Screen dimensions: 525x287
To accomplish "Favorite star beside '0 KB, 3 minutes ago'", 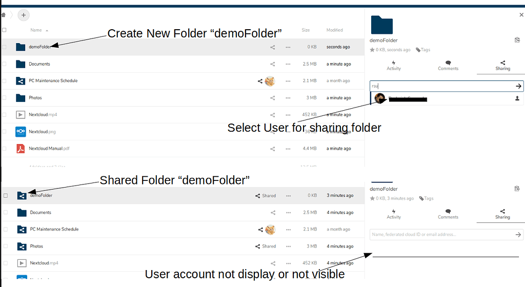I will coord(372,198).
